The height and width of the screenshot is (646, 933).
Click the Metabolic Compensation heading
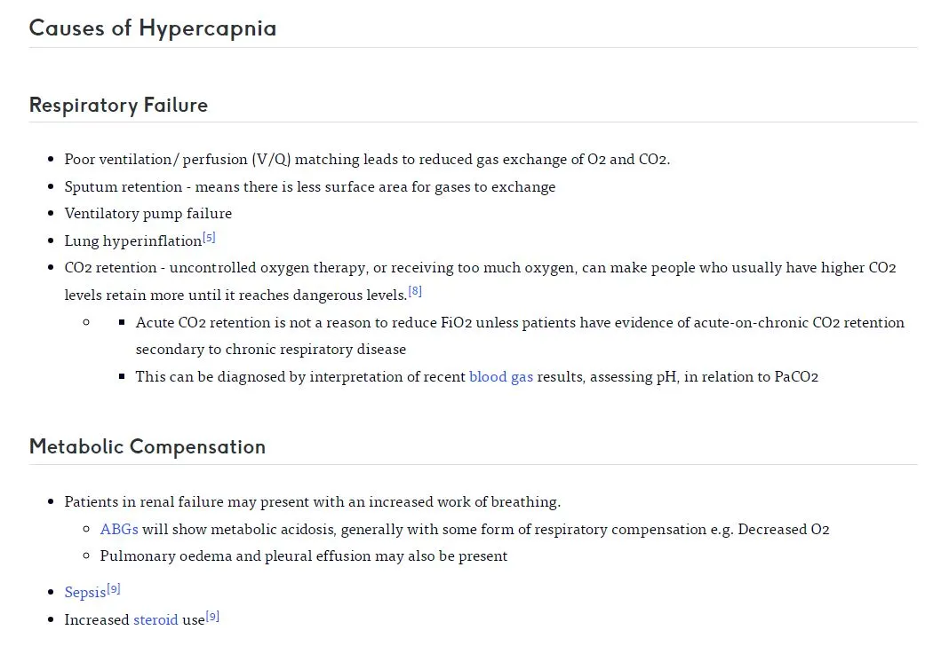pyautogui.click(x=148, y=447)
